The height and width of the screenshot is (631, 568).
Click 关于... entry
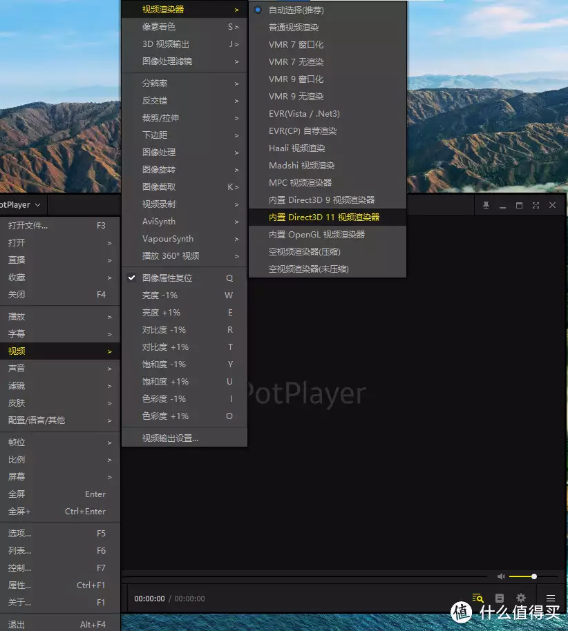(x=60, y=603)
